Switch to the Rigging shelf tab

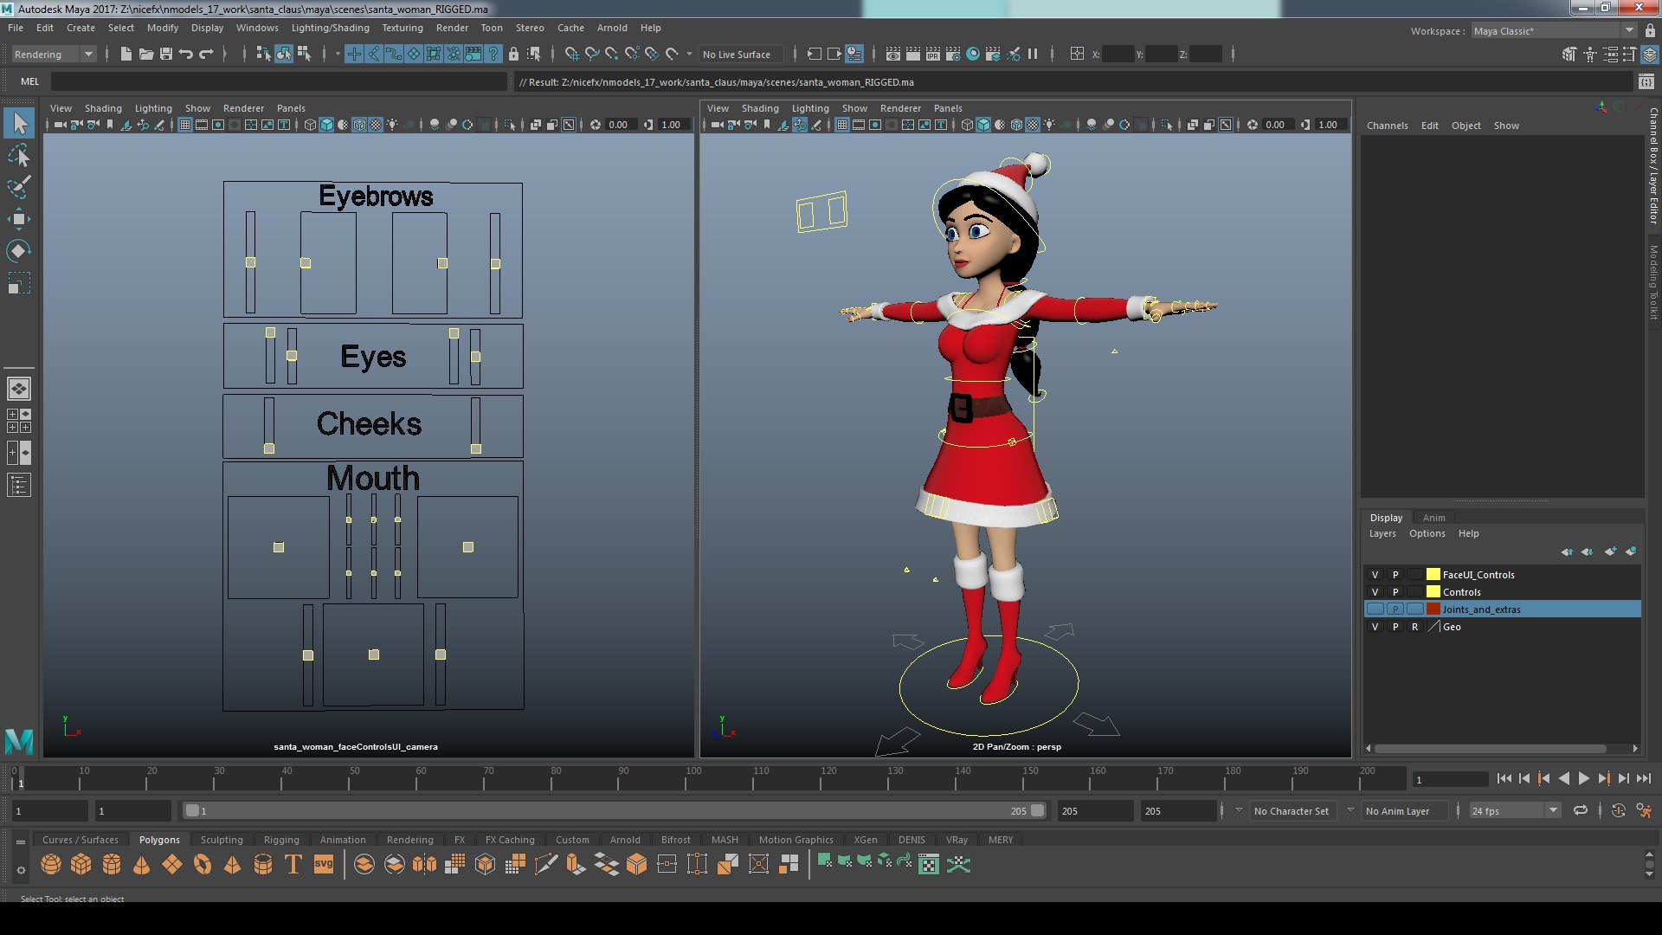(x=281, y=840)
